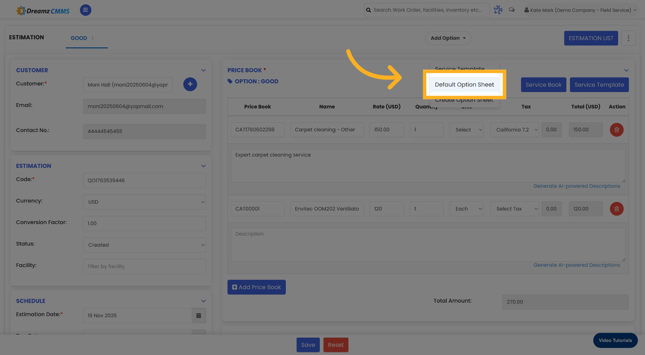Open the DreamzCMMS home logo
The height and width of the screenshot is (355, 645).
click(43, 10)
